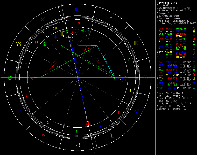Click the '4th house: 27Tau11' row

point(177,36)
